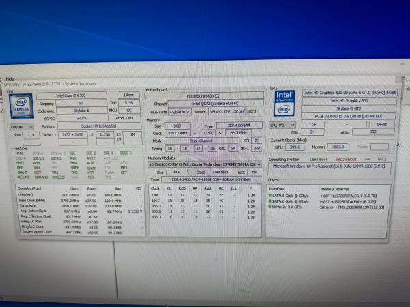
Task: Click the Model [Capacity] column header
Action: (x=335, y=189)
